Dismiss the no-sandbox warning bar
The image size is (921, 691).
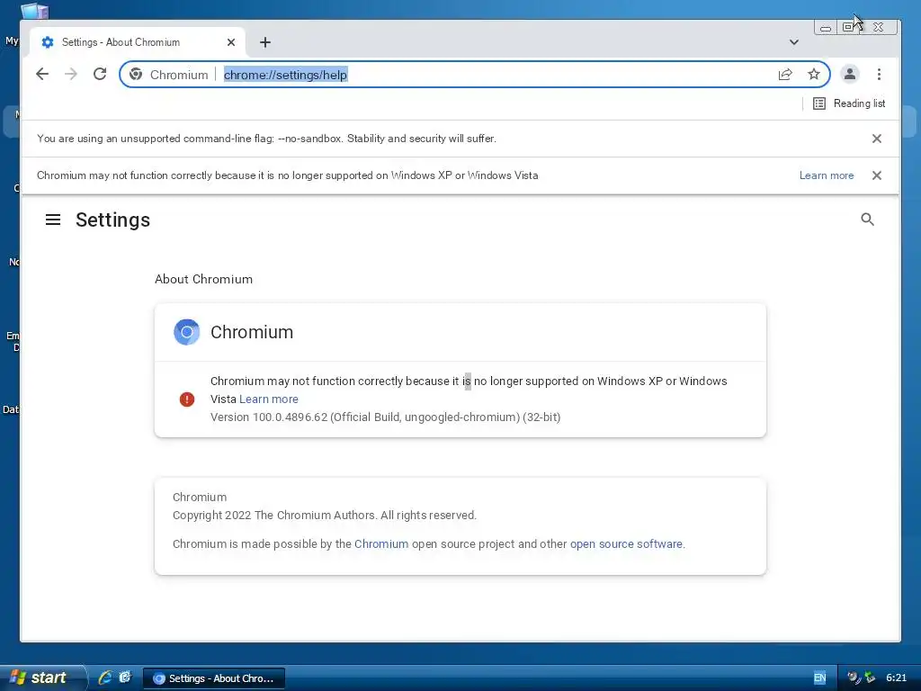[876, 139]
